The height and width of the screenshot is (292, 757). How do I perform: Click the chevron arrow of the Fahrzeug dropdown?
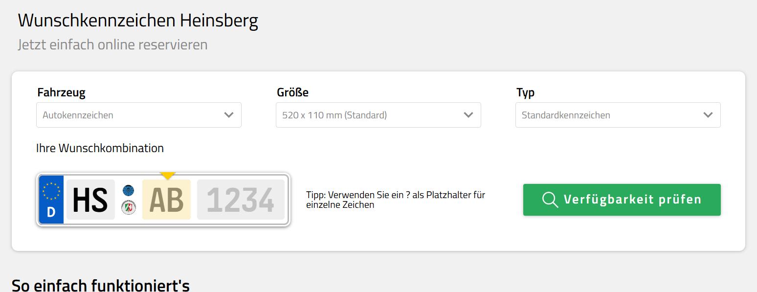click(x=229, y=115)
